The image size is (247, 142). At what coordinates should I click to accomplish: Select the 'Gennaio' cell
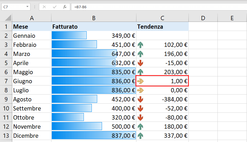point(32,35)
